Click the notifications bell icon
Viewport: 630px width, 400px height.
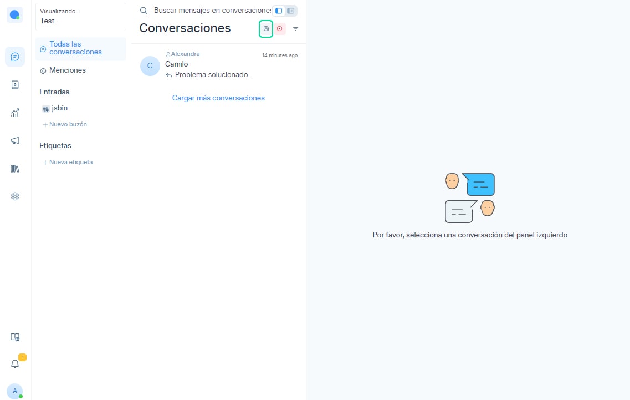tap(15, 364)
